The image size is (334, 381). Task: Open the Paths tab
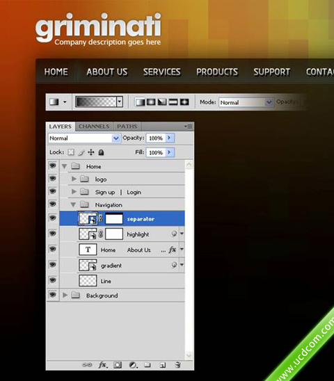pos(127,127)
